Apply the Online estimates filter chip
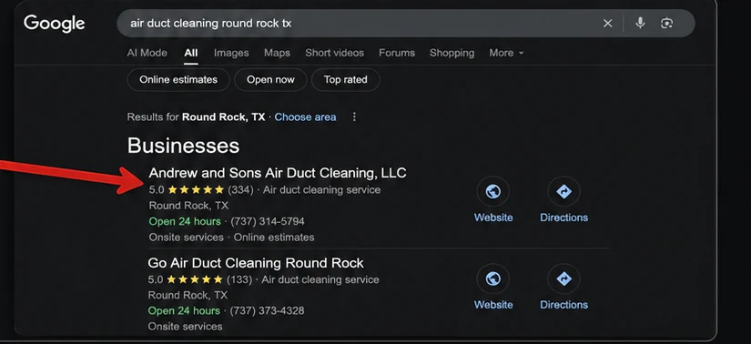The height and width of the screenshot is (344, 751). click(178, 79)
